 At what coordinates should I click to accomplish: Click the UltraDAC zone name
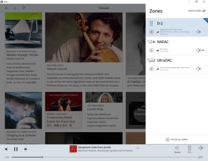pos(164,60)
